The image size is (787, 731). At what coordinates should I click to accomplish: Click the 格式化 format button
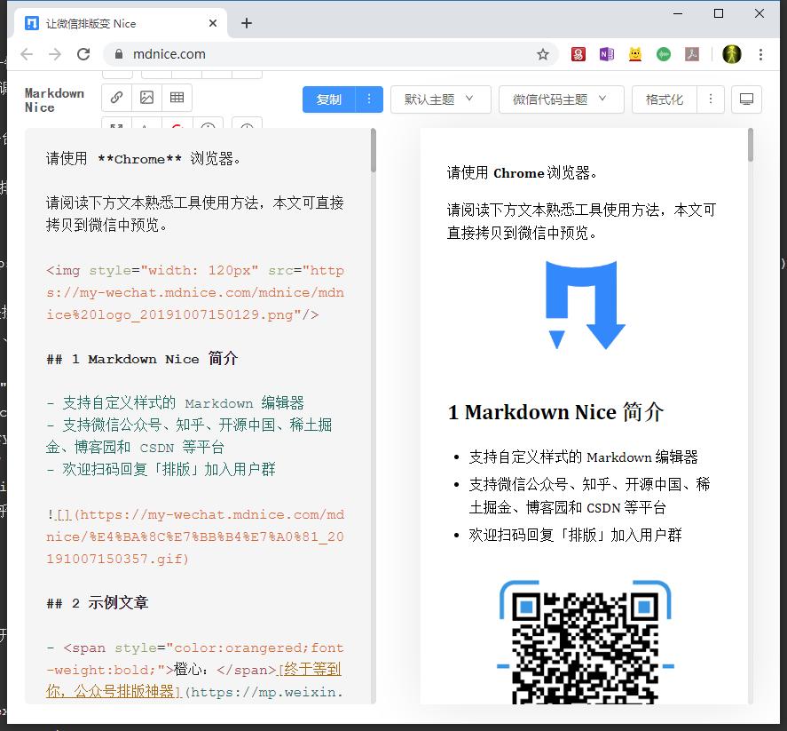point(666,99)
